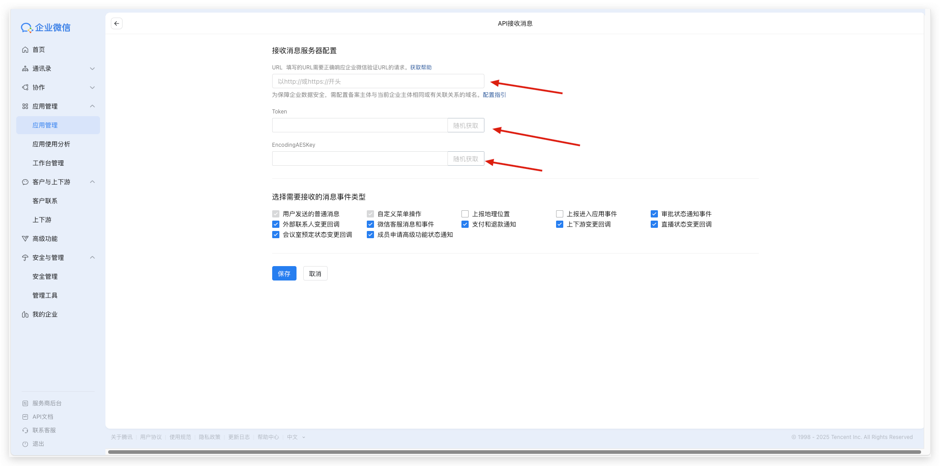
Task: Click the back arrow icon
Action: click(x=117, y=23)
